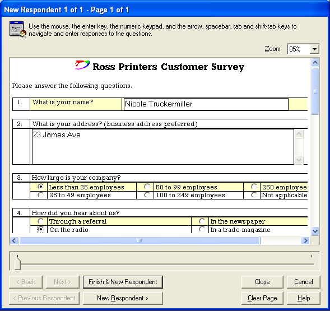
Task: Click the horizontal scroll right arrow
Action: coord(305,240)
